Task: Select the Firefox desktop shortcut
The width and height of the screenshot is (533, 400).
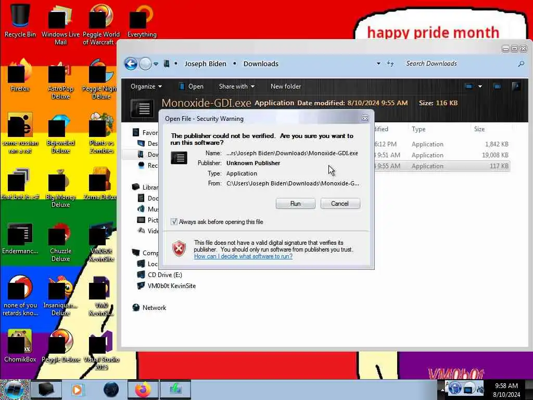Action: [x=20, y=76]
